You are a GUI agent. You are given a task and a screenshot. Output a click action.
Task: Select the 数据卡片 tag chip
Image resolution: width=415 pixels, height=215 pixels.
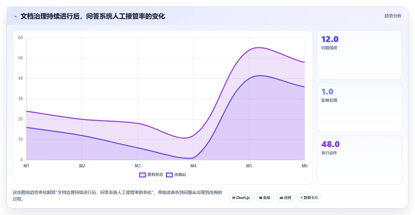pos(309,198)
